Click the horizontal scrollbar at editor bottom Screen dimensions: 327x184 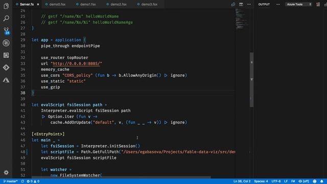coord(121,177)
